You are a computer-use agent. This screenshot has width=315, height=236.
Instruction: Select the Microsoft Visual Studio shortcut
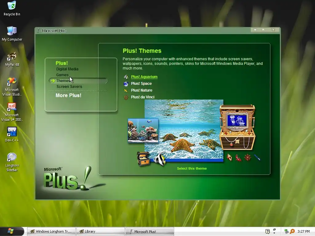point(12,87)
